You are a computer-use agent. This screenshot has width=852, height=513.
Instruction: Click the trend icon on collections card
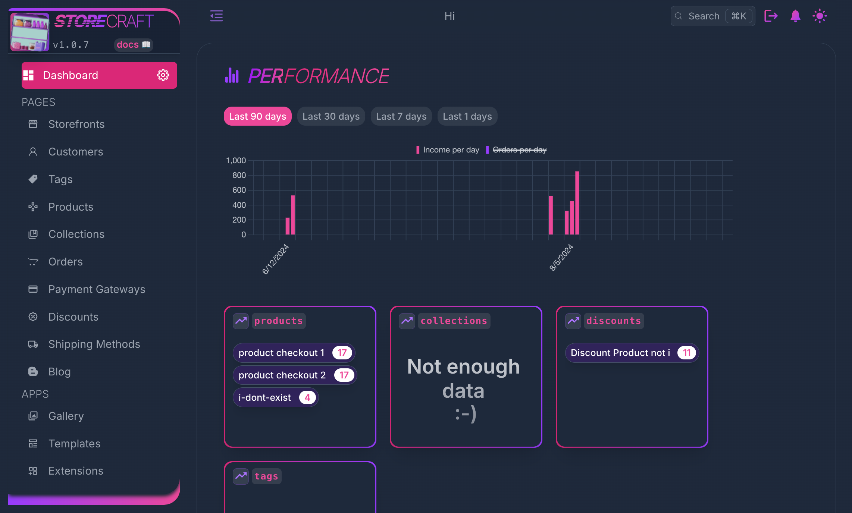(x=407, y=321)
